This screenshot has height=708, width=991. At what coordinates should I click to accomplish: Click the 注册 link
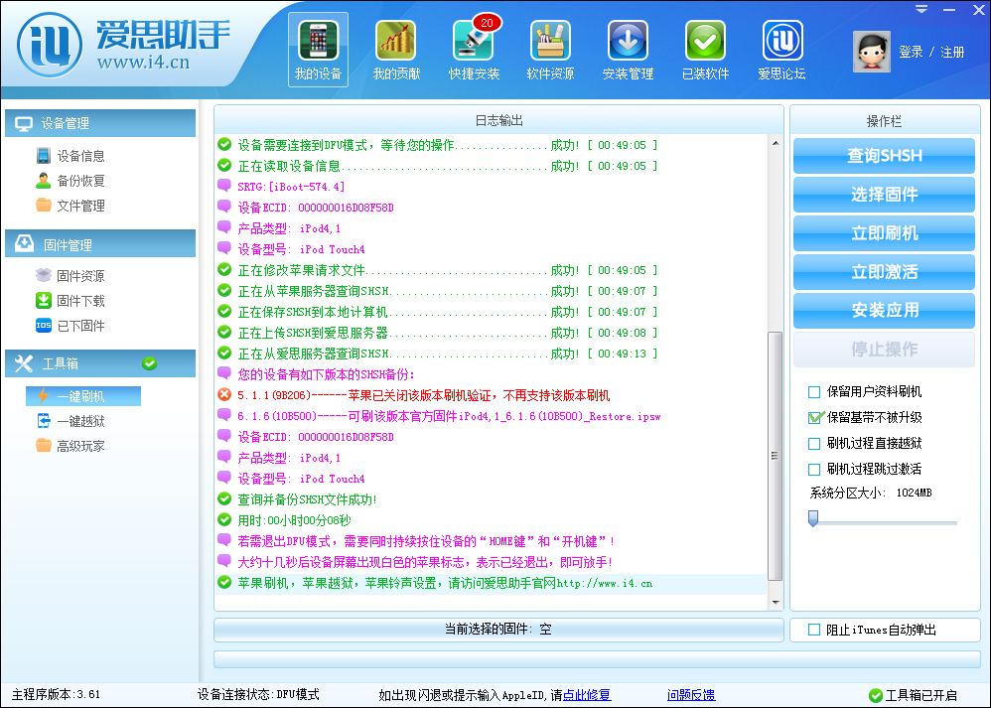952,53
